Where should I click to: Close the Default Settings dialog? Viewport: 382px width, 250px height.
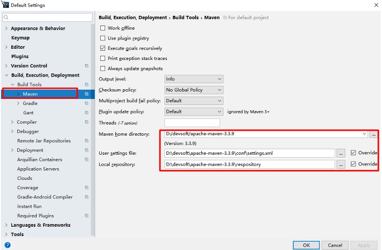(376, 5)
